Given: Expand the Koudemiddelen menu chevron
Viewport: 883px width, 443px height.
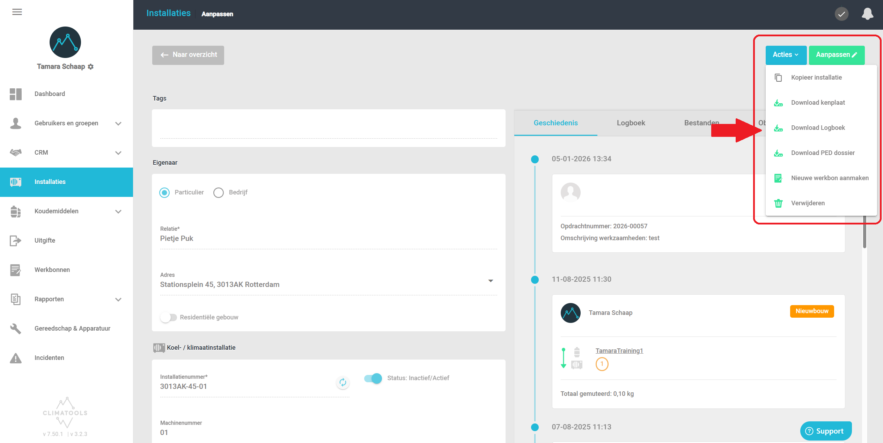Looking at the screenshot, I should 118,212.
